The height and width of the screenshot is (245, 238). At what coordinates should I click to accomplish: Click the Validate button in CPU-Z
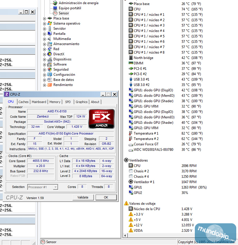83,197
